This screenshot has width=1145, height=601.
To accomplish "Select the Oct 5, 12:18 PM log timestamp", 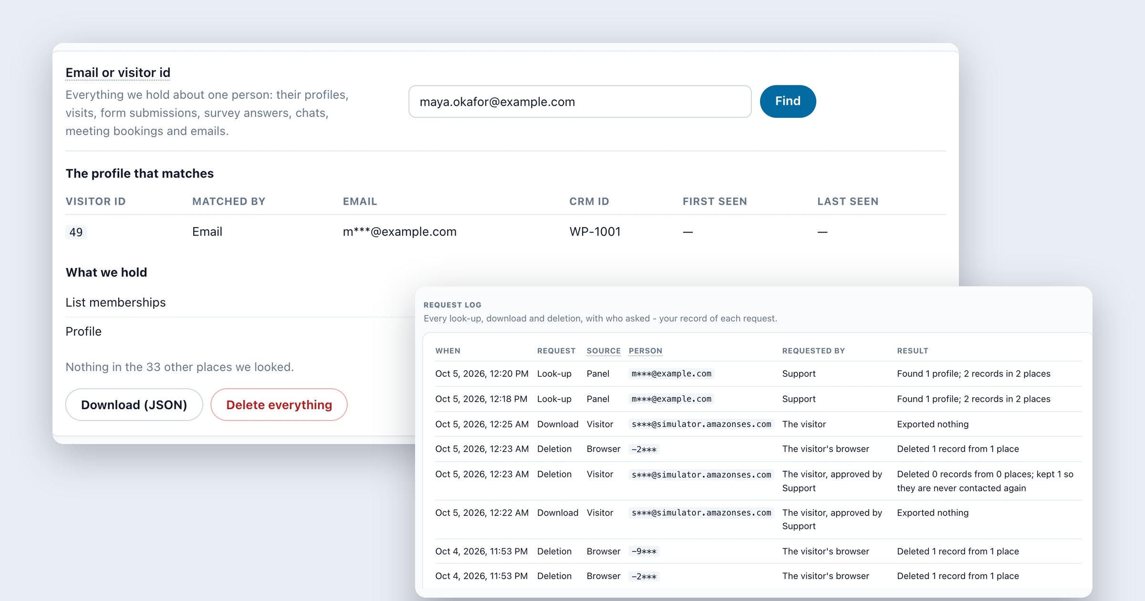I will [x=481, y=399].
